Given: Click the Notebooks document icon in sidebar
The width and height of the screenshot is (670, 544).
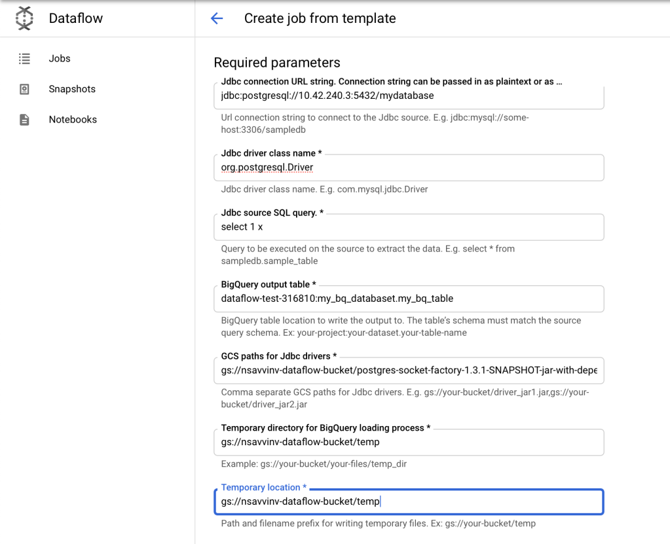Looking at the screenshot, I should 24,120.
